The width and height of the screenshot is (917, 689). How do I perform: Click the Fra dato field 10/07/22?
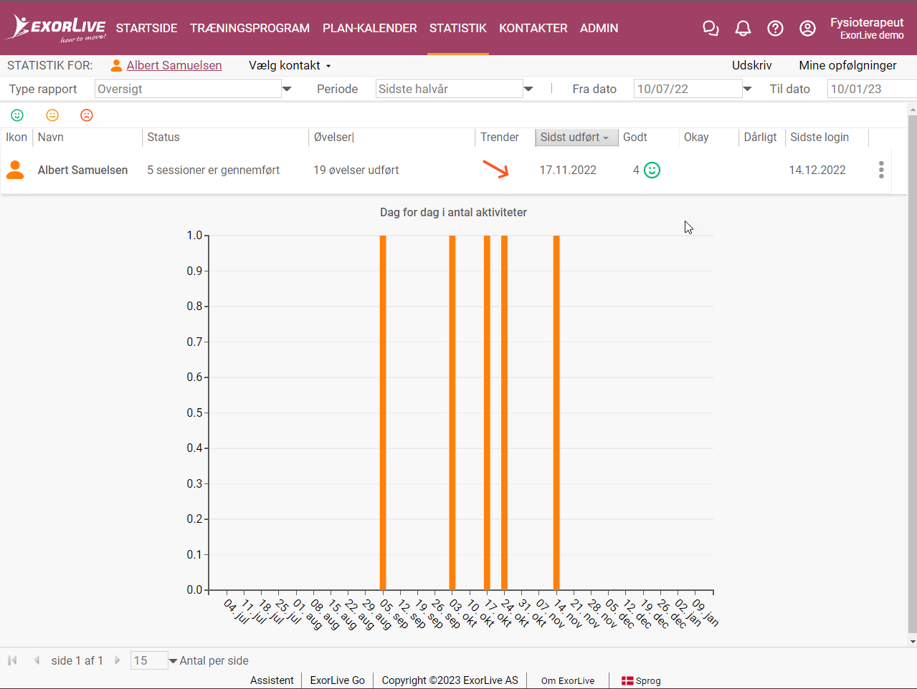(688, 89)
